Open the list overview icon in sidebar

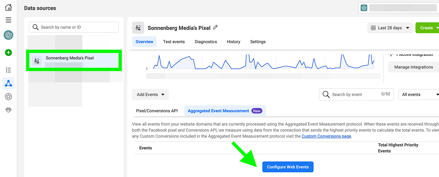pyautogui.click(x=9, y=70)
